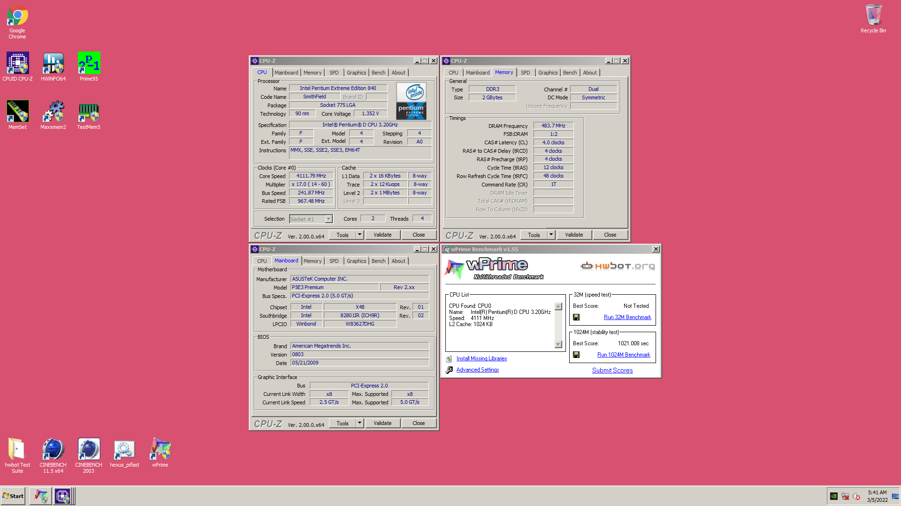Open Graphics tab in Mainboard CPU-Z window

[356, 261]
